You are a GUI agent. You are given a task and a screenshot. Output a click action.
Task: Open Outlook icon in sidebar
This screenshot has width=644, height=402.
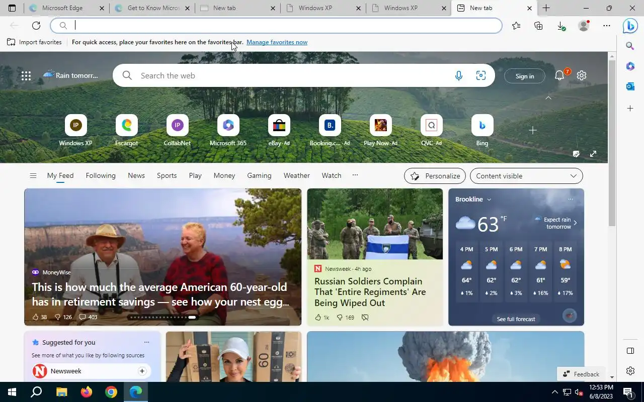630,86
